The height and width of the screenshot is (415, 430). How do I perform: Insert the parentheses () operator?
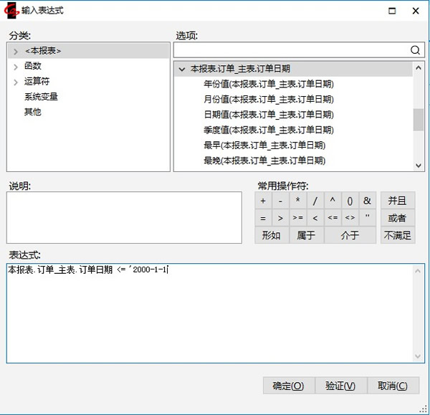coord(350,201)
